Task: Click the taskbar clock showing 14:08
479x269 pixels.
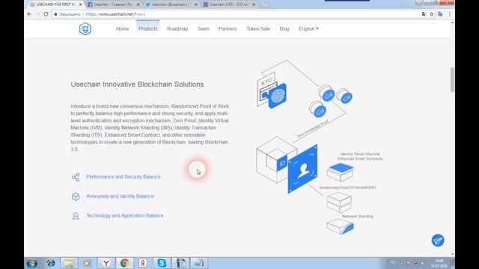Action: click(439, 264)
